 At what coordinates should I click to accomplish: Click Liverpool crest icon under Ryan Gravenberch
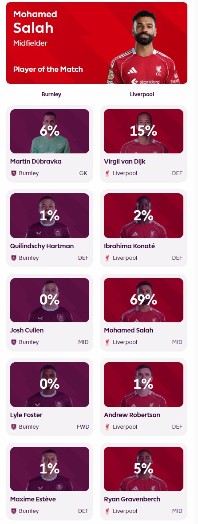(x=107, y=511)
